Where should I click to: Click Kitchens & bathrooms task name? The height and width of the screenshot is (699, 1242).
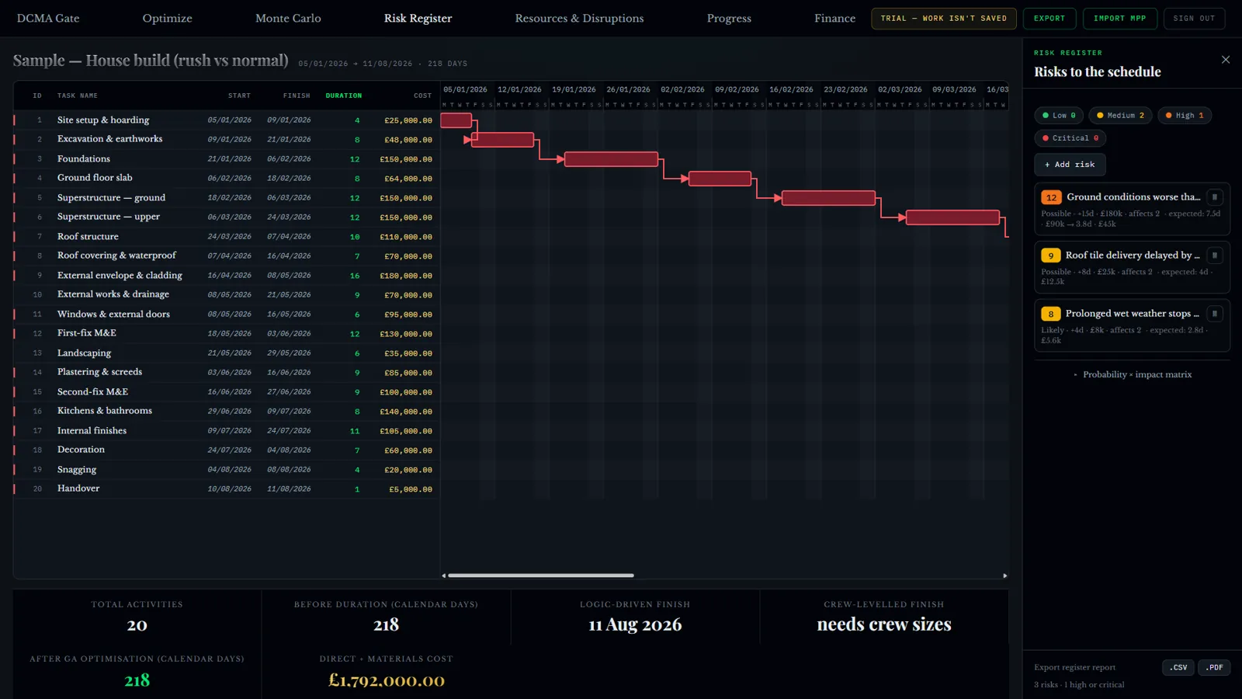pos(105,411)
